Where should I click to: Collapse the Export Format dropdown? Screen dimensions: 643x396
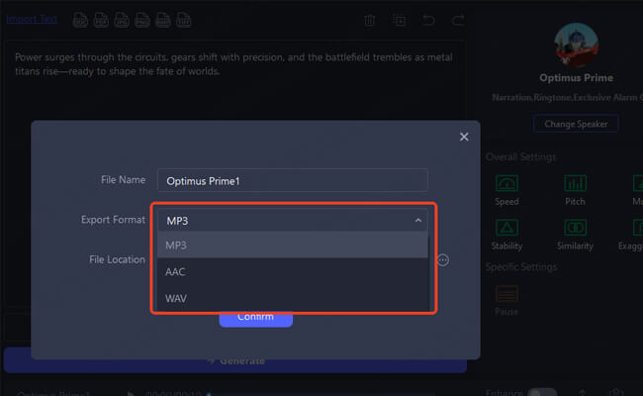click(418, 220)
